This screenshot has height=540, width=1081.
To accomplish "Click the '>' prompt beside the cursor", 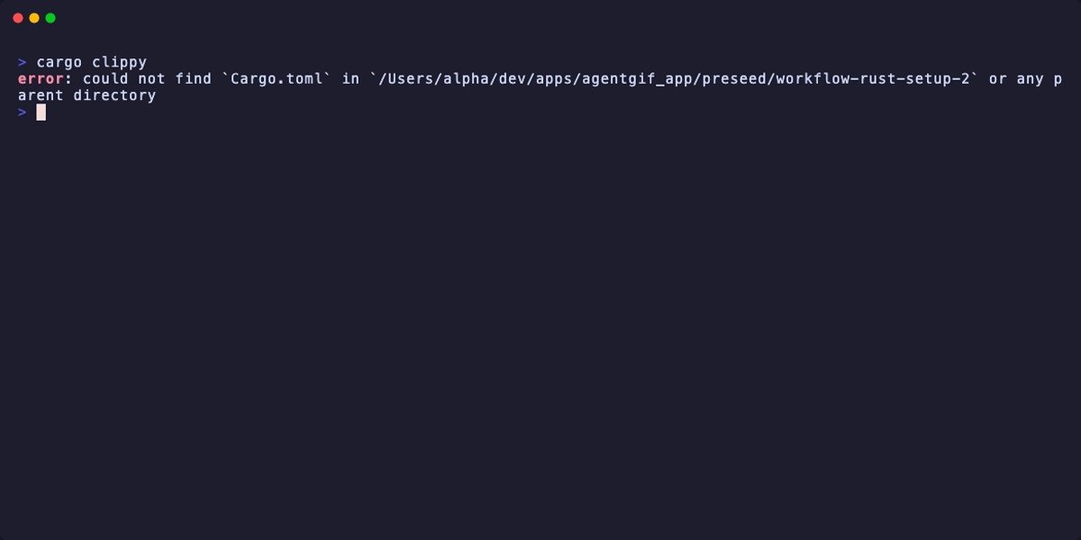I will (x=22, y=112).
